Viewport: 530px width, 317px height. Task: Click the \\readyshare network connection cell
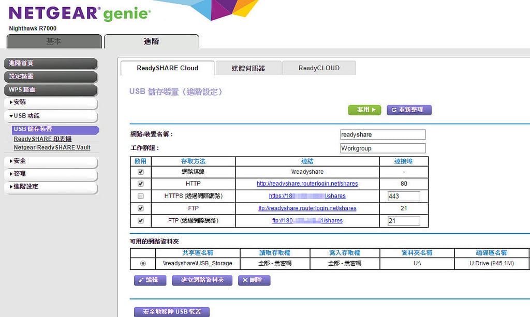tap(307, 172)
